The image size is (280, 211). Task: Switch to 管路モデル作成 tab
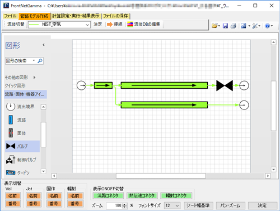(x=34, y=16)
